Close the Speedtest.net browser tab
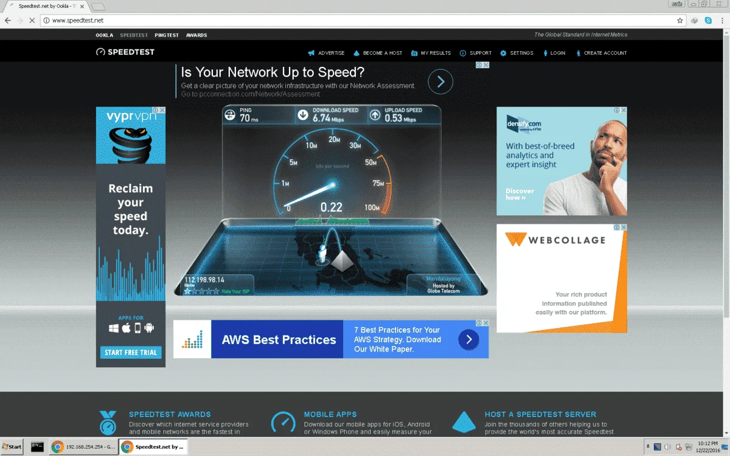The width and height of the screenshot is (730, 456). [82, 6]
